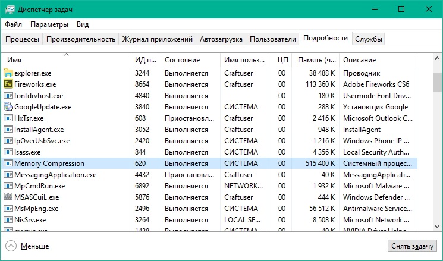This screenshot has width=443, height=261.
Task: Click the fontdrvhost.exe process icon
Action: pos(8,96)
